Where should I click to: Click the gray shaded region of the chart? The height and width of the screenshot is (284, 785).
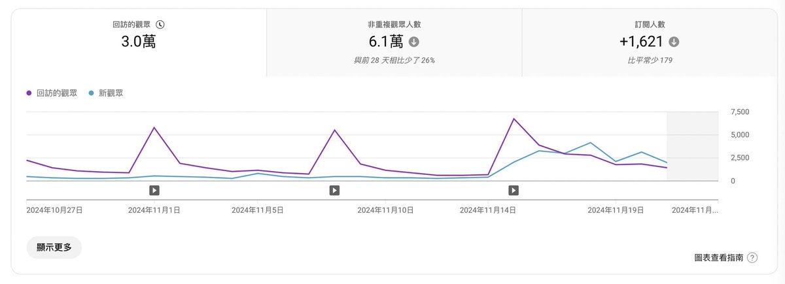click(692, 146)
